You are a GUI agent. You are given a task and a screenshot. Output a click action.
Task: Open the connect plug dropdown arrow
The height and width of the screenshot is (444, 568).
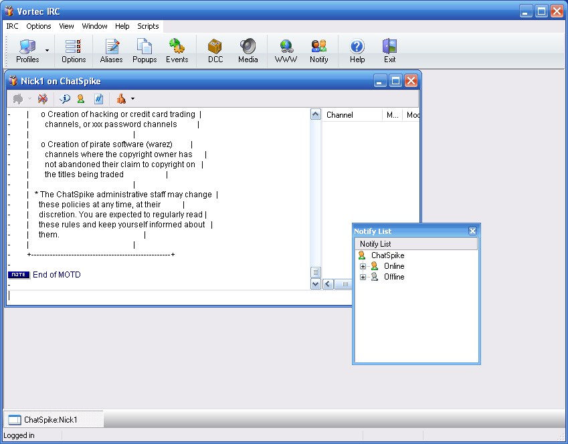tap(29, 99)
